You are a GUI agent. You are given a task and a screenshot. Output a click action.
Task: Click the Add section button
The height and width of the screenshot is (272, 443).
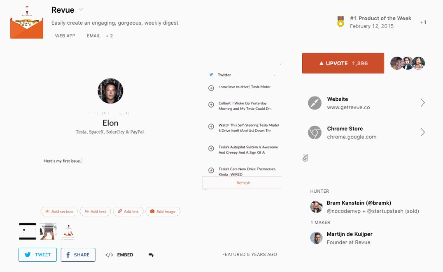59,212
